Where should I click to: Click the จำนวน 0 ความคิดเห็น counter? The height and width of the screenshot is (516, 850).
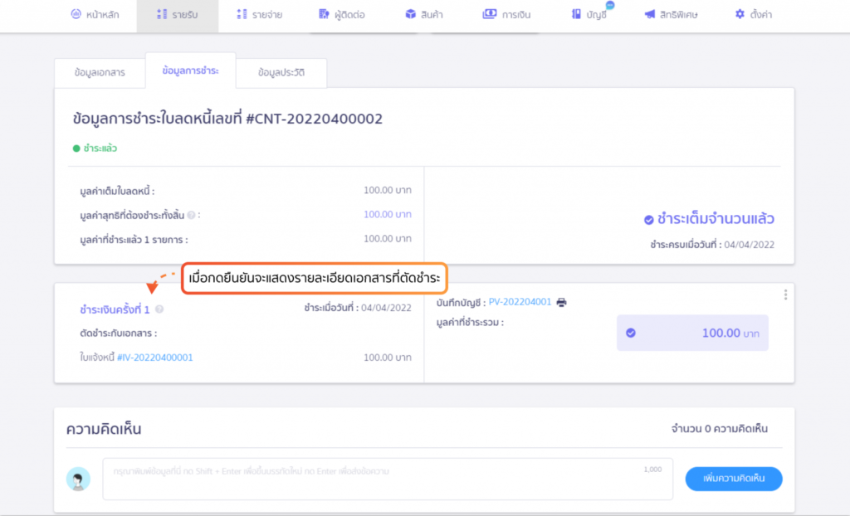pyautogui.click(x=720, y=429)
